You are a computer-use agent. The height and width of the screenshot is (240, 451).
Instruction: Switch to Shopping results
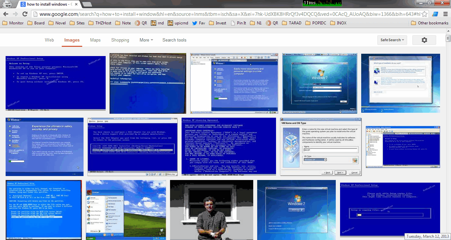[120, 40]
